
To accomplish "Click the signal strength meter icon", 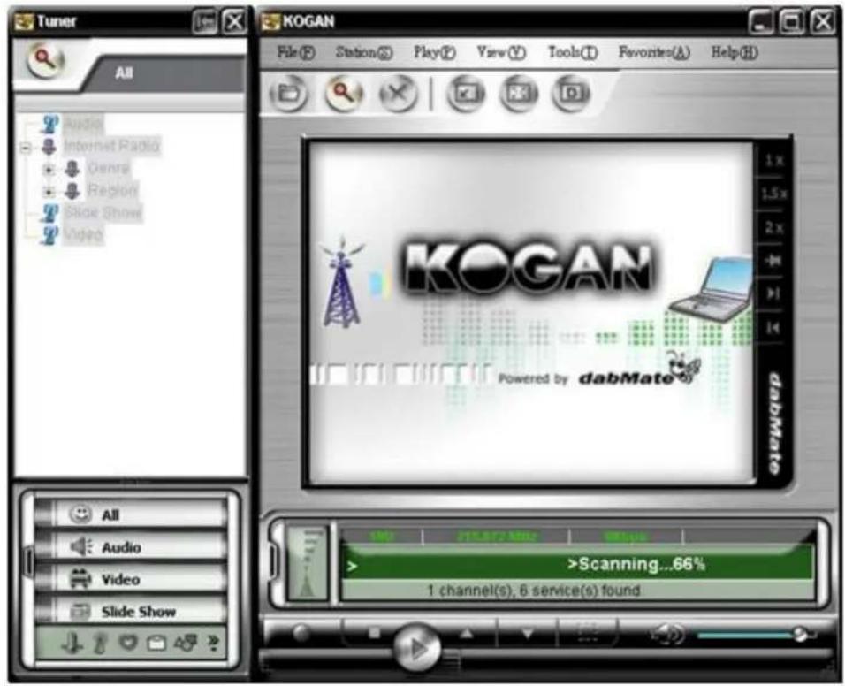I will [308, 563].
